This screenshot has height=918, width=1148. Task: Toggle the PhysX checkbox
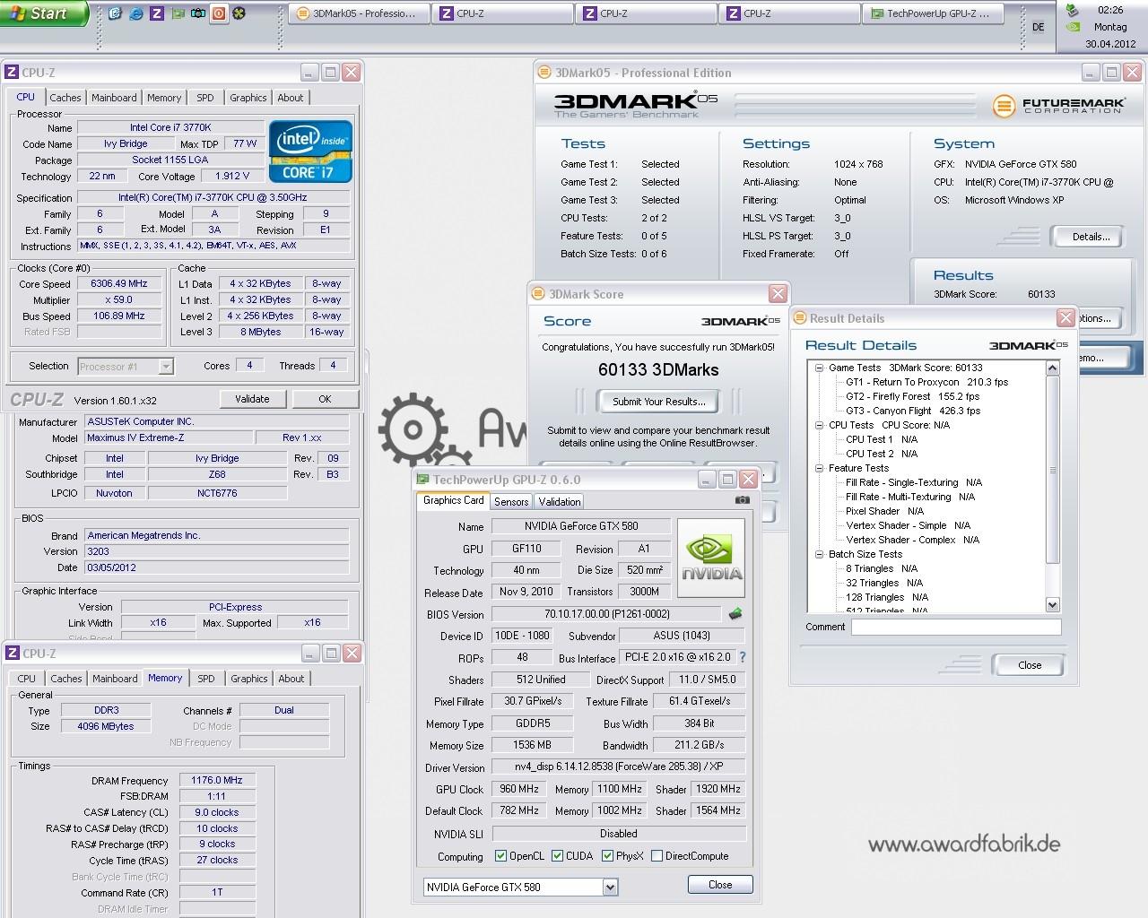pyautogui.click(x=607, y=856)
